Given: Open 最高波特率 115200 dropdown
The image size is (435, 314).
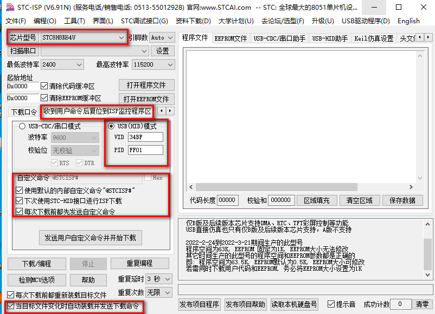Looking at the screenshot, I should (x=153, y=64).
